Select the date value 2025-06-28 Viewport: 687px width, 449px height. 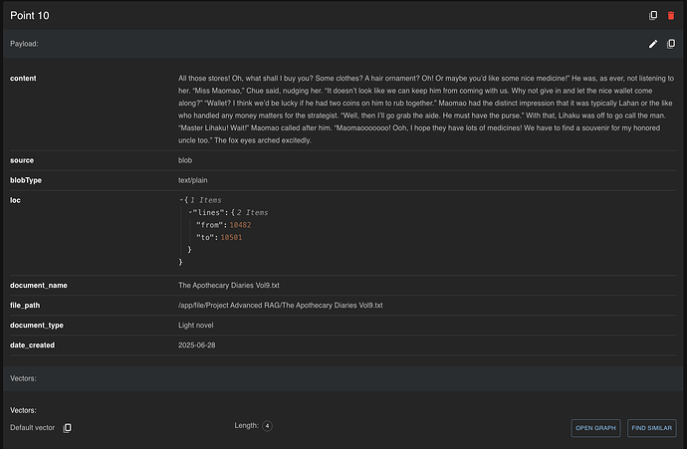point(197,345)
